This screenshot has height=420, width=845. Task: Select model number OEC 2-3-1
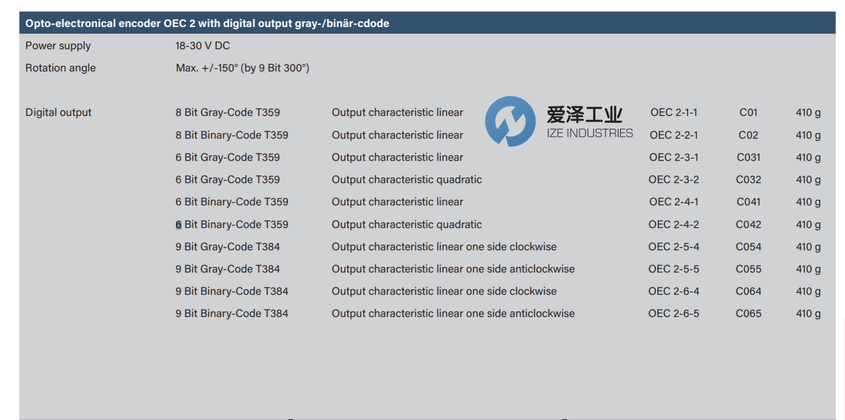(673, 157)
